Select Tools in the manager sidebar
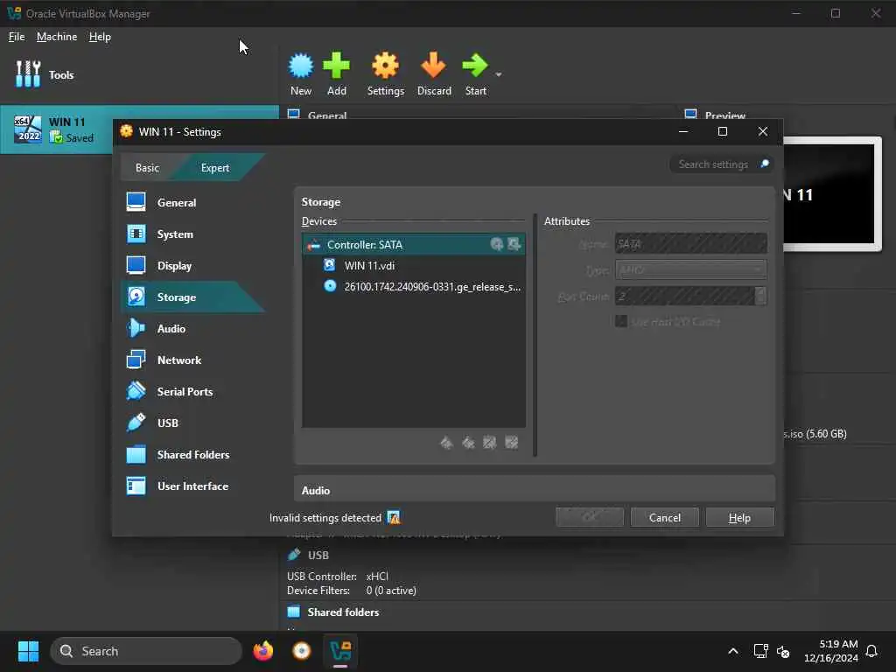 [x=45, y=74]
